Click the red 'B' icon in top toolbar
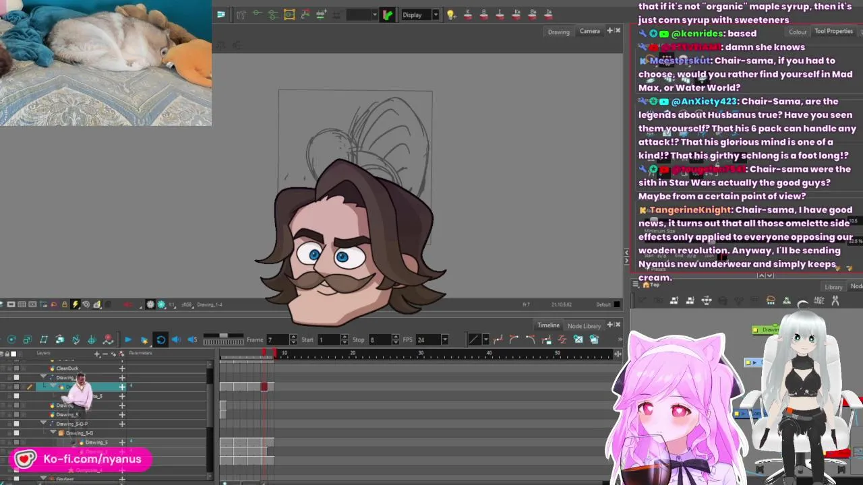The width and height of the screenshot is (863, 485). 483,14
